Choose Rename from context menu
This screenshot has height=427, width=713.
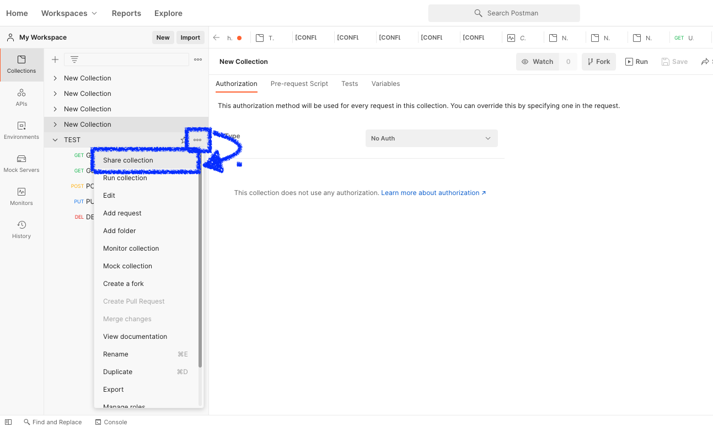pyautogui.click(x=146, y=354)
